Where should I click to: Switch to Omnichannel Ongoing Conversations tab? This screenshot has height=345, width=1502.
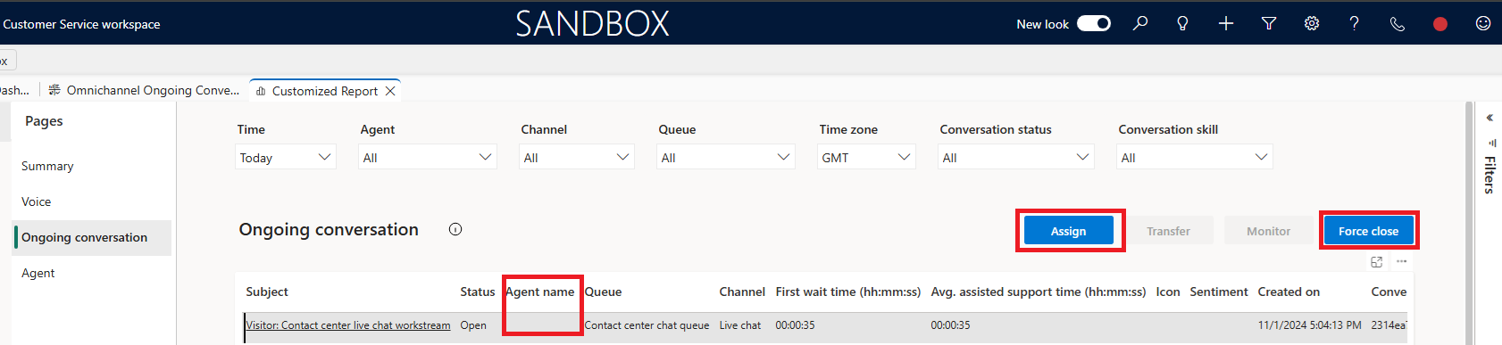[x=144, y=90]
